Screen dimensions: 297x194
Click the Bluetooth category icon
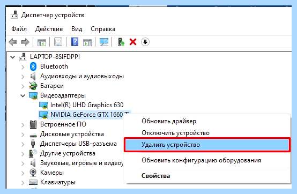(x=33, y=66)
